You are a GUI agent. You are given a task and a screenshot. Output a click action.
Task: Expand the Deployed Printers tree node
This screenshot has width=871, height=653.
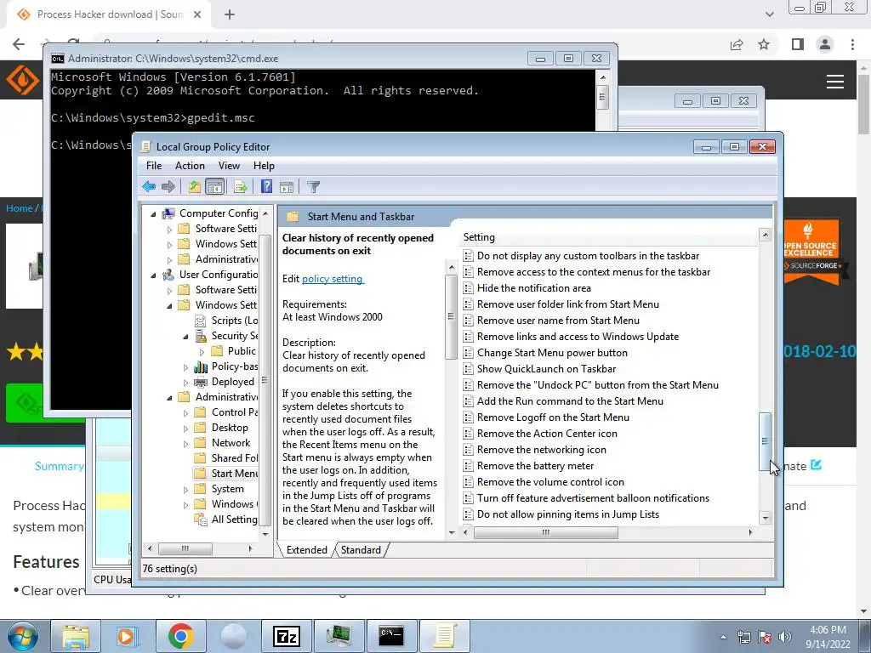[x=186, y=382]
